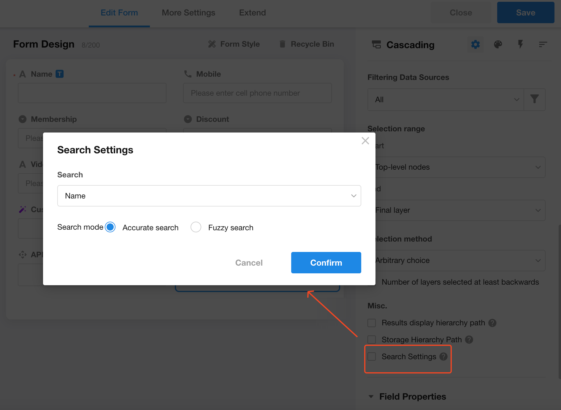Click the T badge next to Name
The image size is (561, 410).
tap(60, 74)
